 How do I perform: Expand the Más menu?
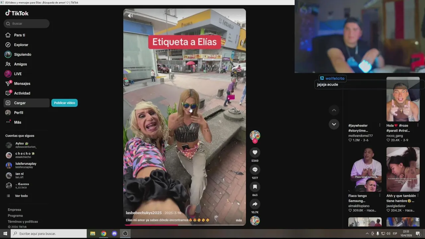[18, 122]
